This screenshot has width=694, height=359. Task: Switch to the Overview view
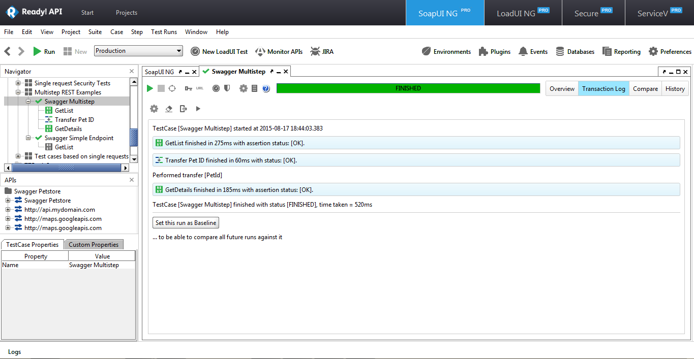click(562, 89)
